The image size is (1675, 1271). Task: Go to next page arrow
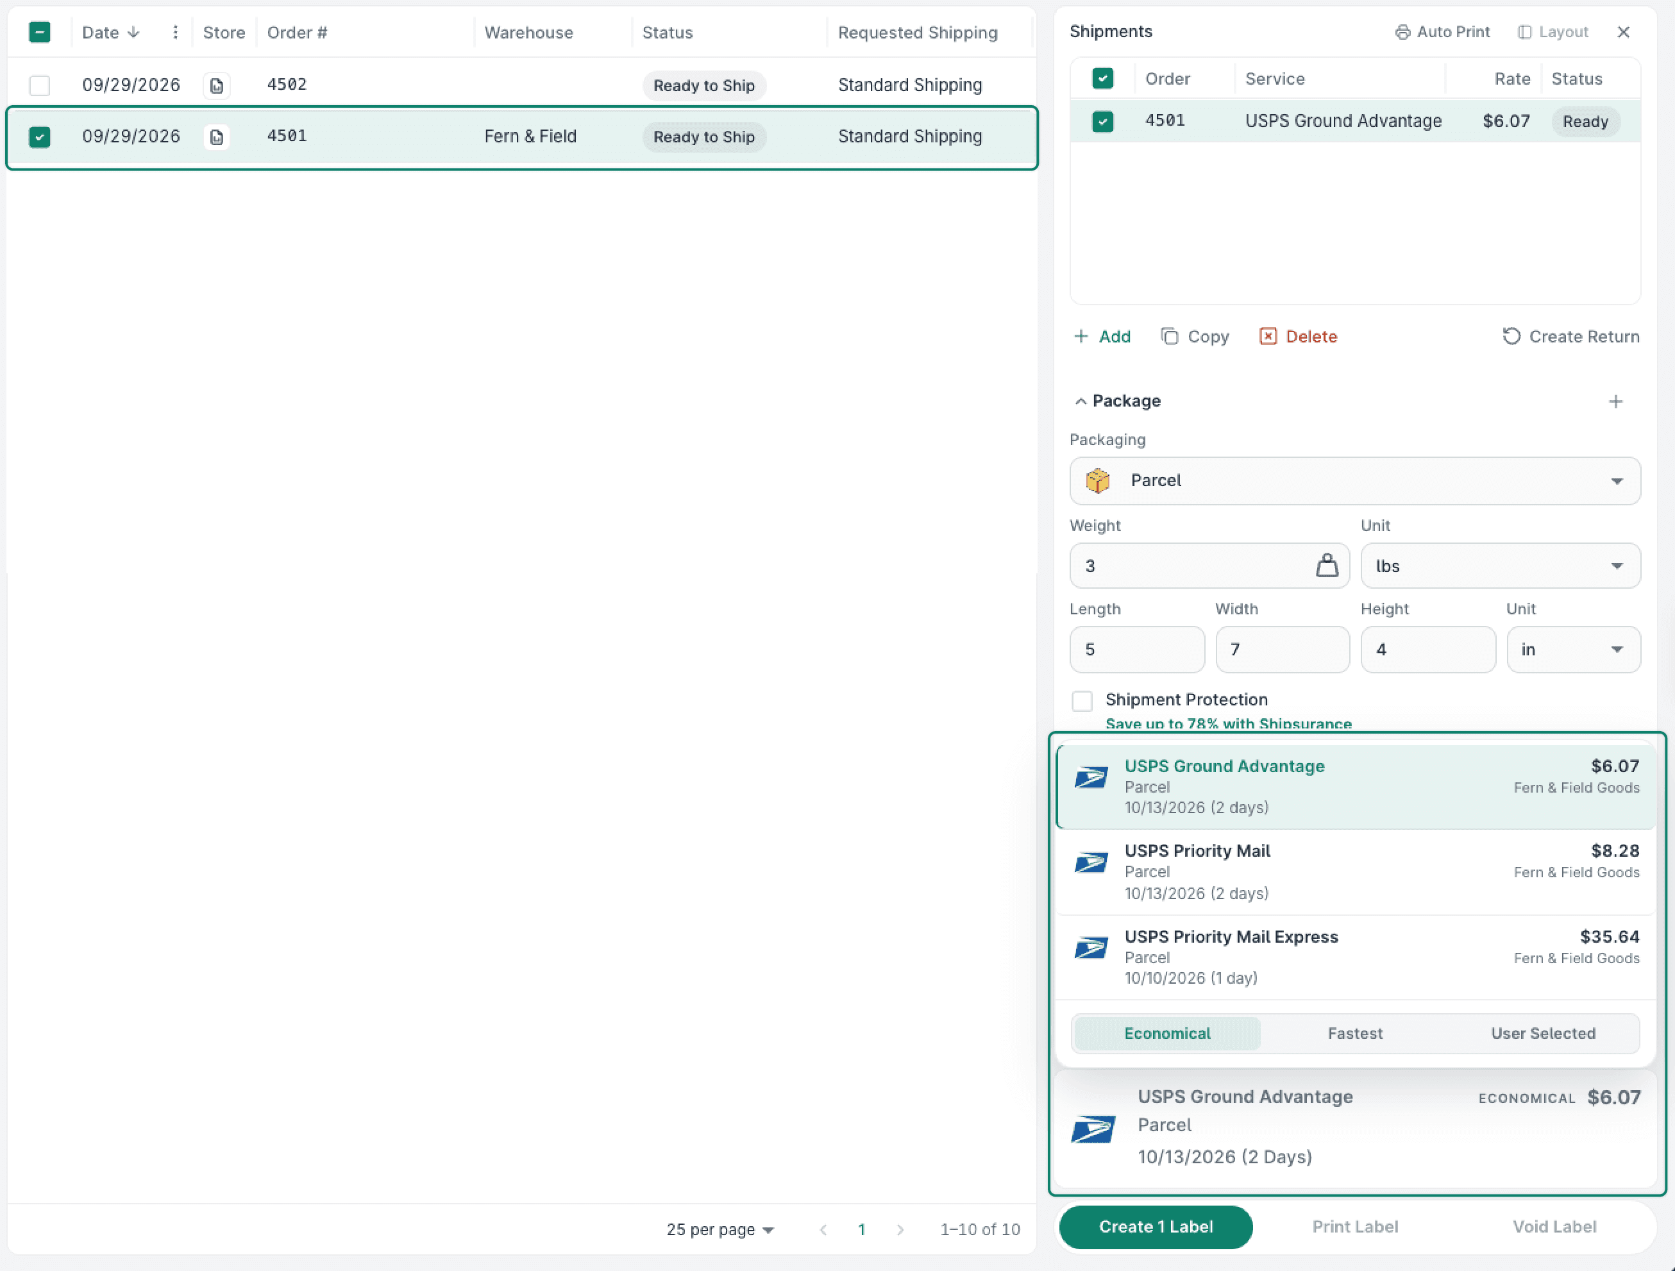pos(900,1229)
